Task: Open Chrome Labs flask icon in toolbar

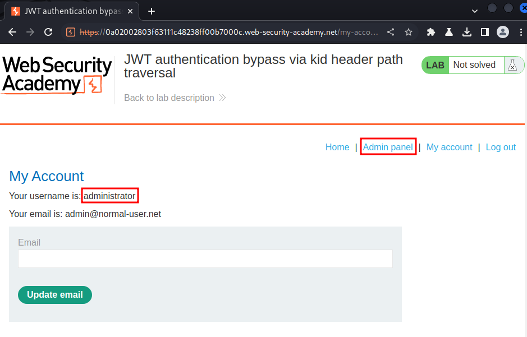Action: click(x=448, y=32)
